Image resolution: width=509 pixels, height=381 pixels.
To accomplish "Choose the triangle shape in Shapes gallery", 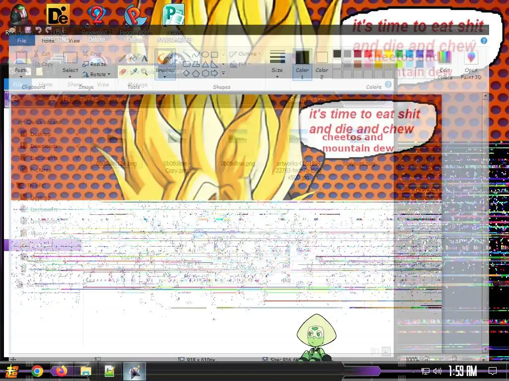I will coord(205,64).
